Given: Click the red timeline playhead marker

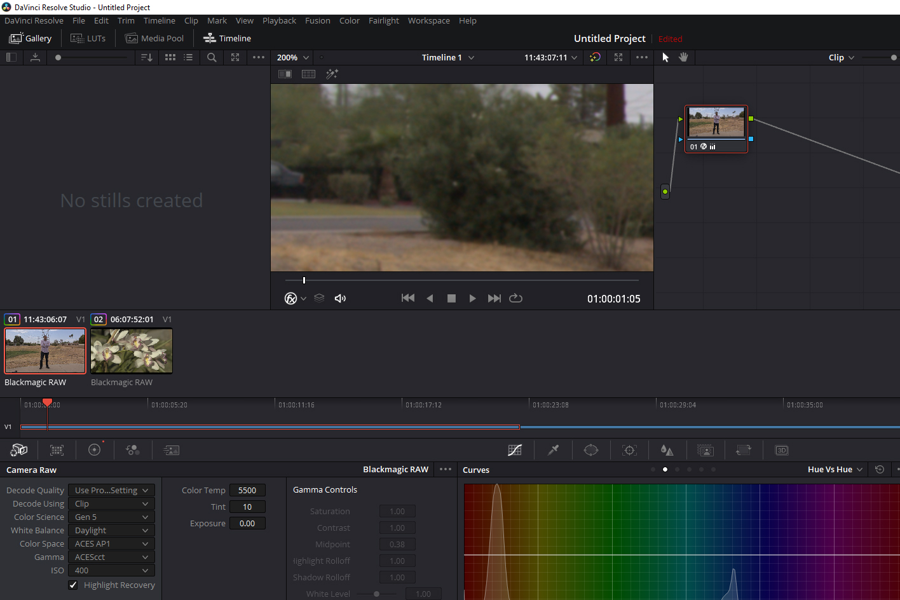Looking at the screenshot, I should [47, 402].
